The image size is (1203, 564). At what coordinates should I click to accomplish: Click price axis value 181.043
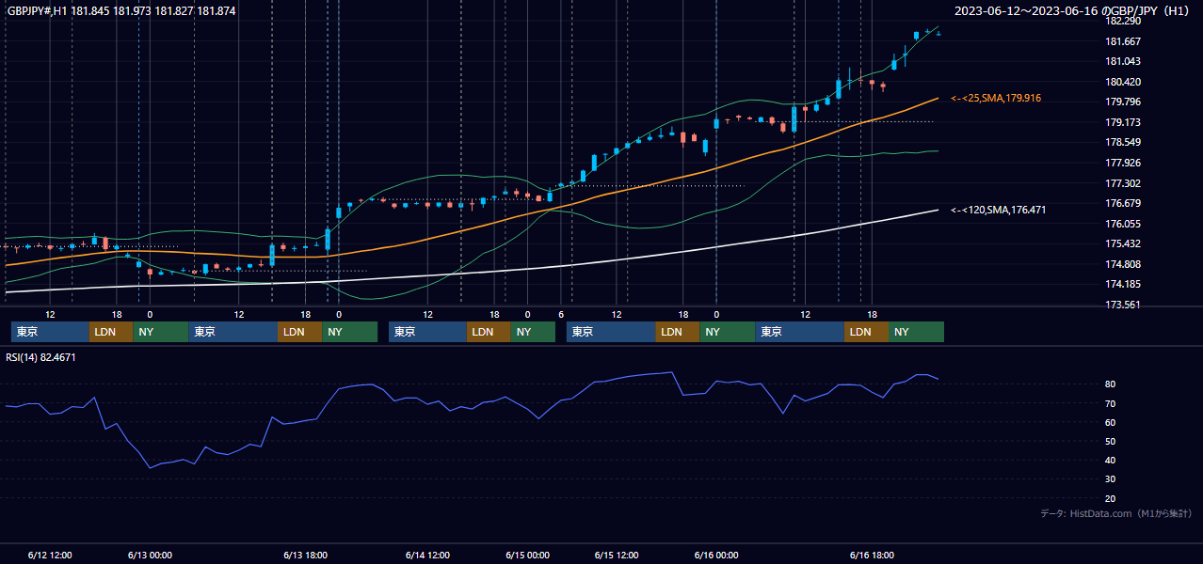pos(1122,62)
